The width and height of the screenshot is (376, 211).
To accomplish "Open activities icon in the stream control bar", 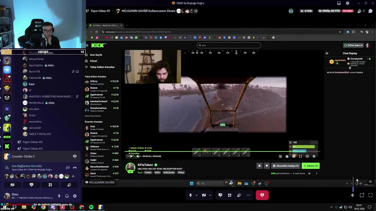I will pos(230,195).
